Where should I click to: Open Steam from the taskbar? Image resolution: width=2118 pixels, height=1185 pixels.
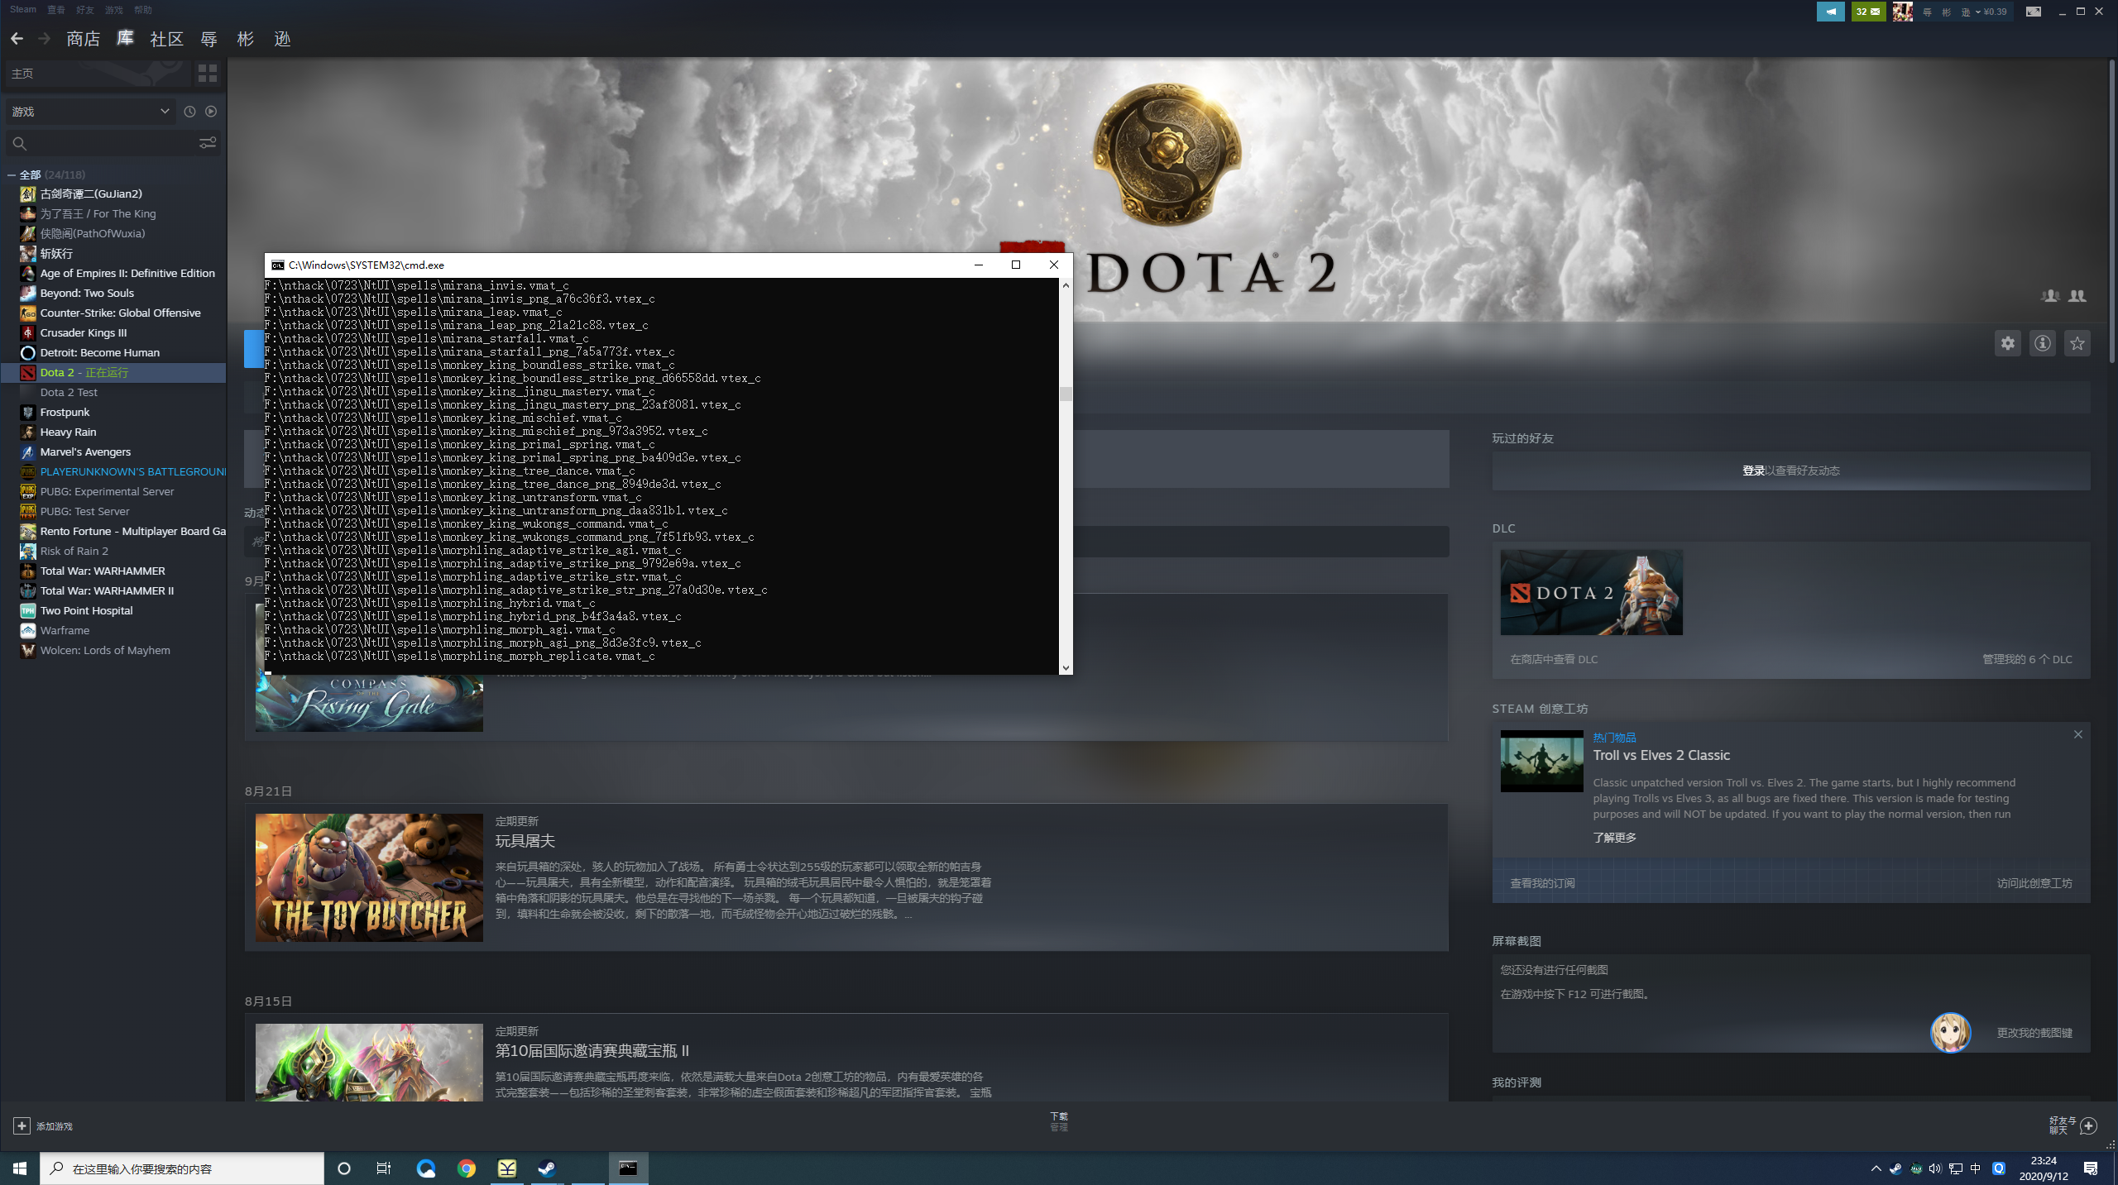pyautogui.click(x=547, y=1168)
